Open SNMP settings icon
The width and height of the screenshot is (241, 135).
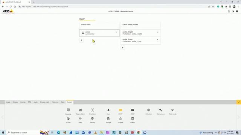133,111
